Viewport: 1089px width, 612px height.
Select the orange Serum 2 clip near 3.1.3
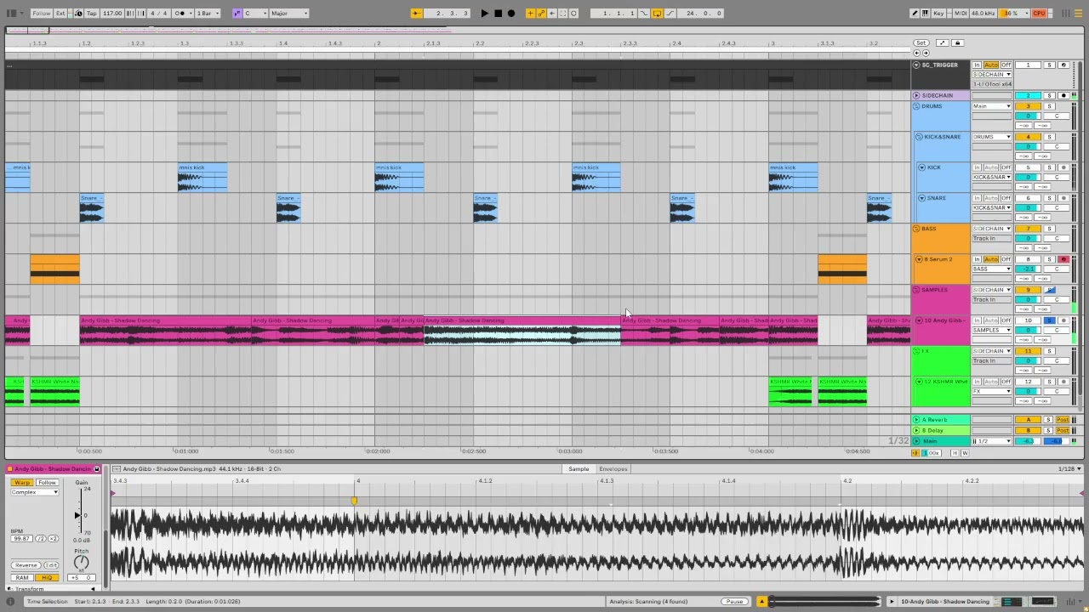842,269
